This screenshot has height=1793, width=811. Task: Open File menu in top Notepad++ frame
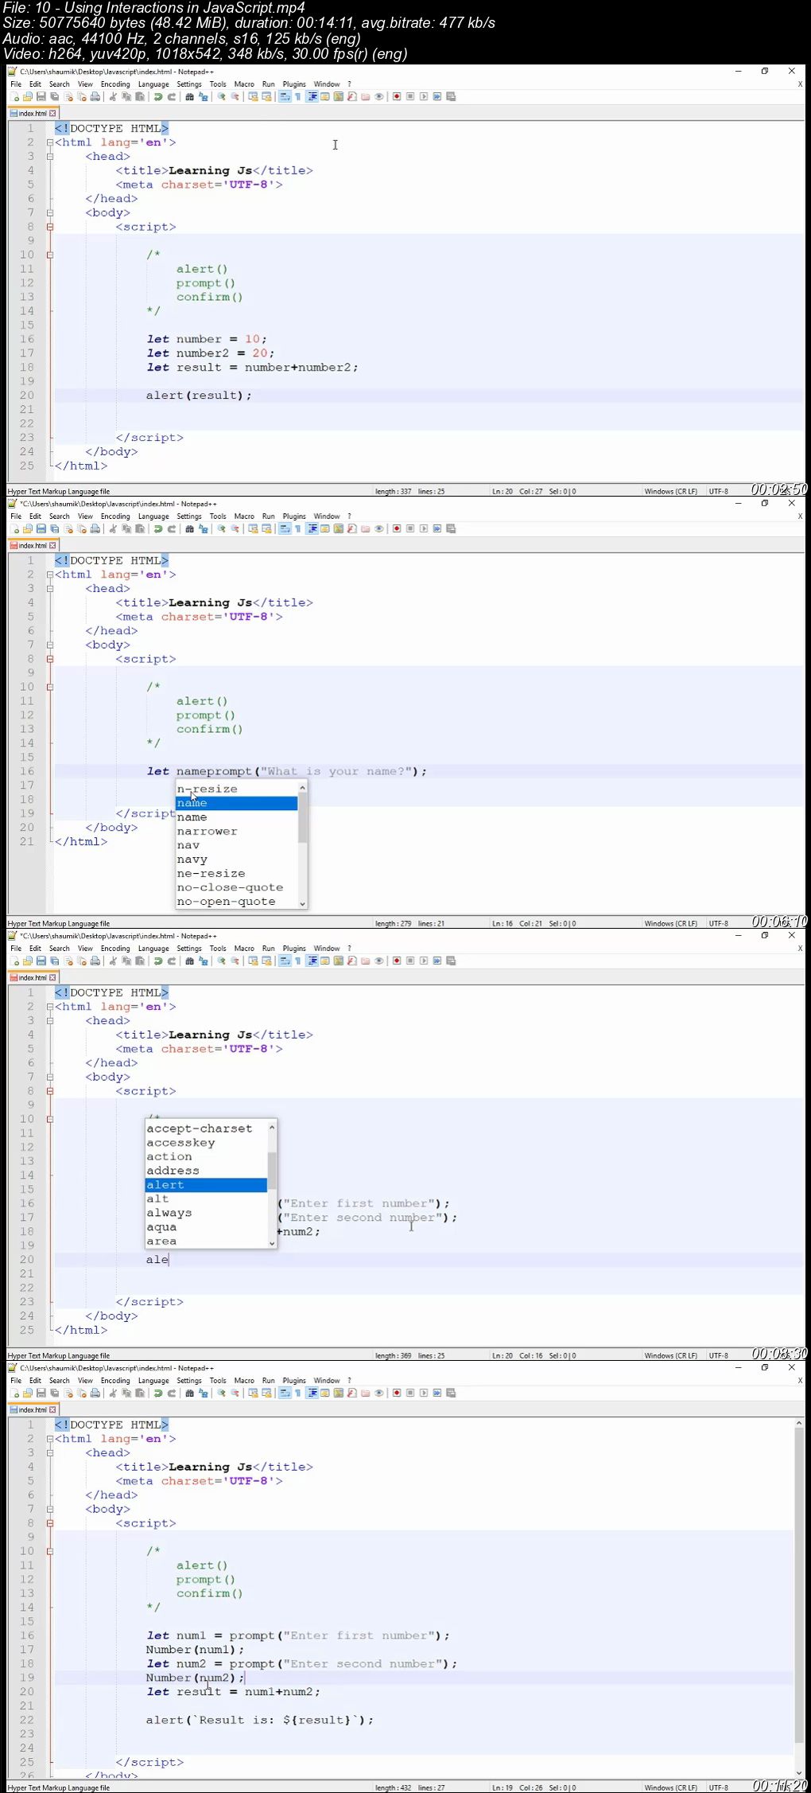[x=16, y=84]
